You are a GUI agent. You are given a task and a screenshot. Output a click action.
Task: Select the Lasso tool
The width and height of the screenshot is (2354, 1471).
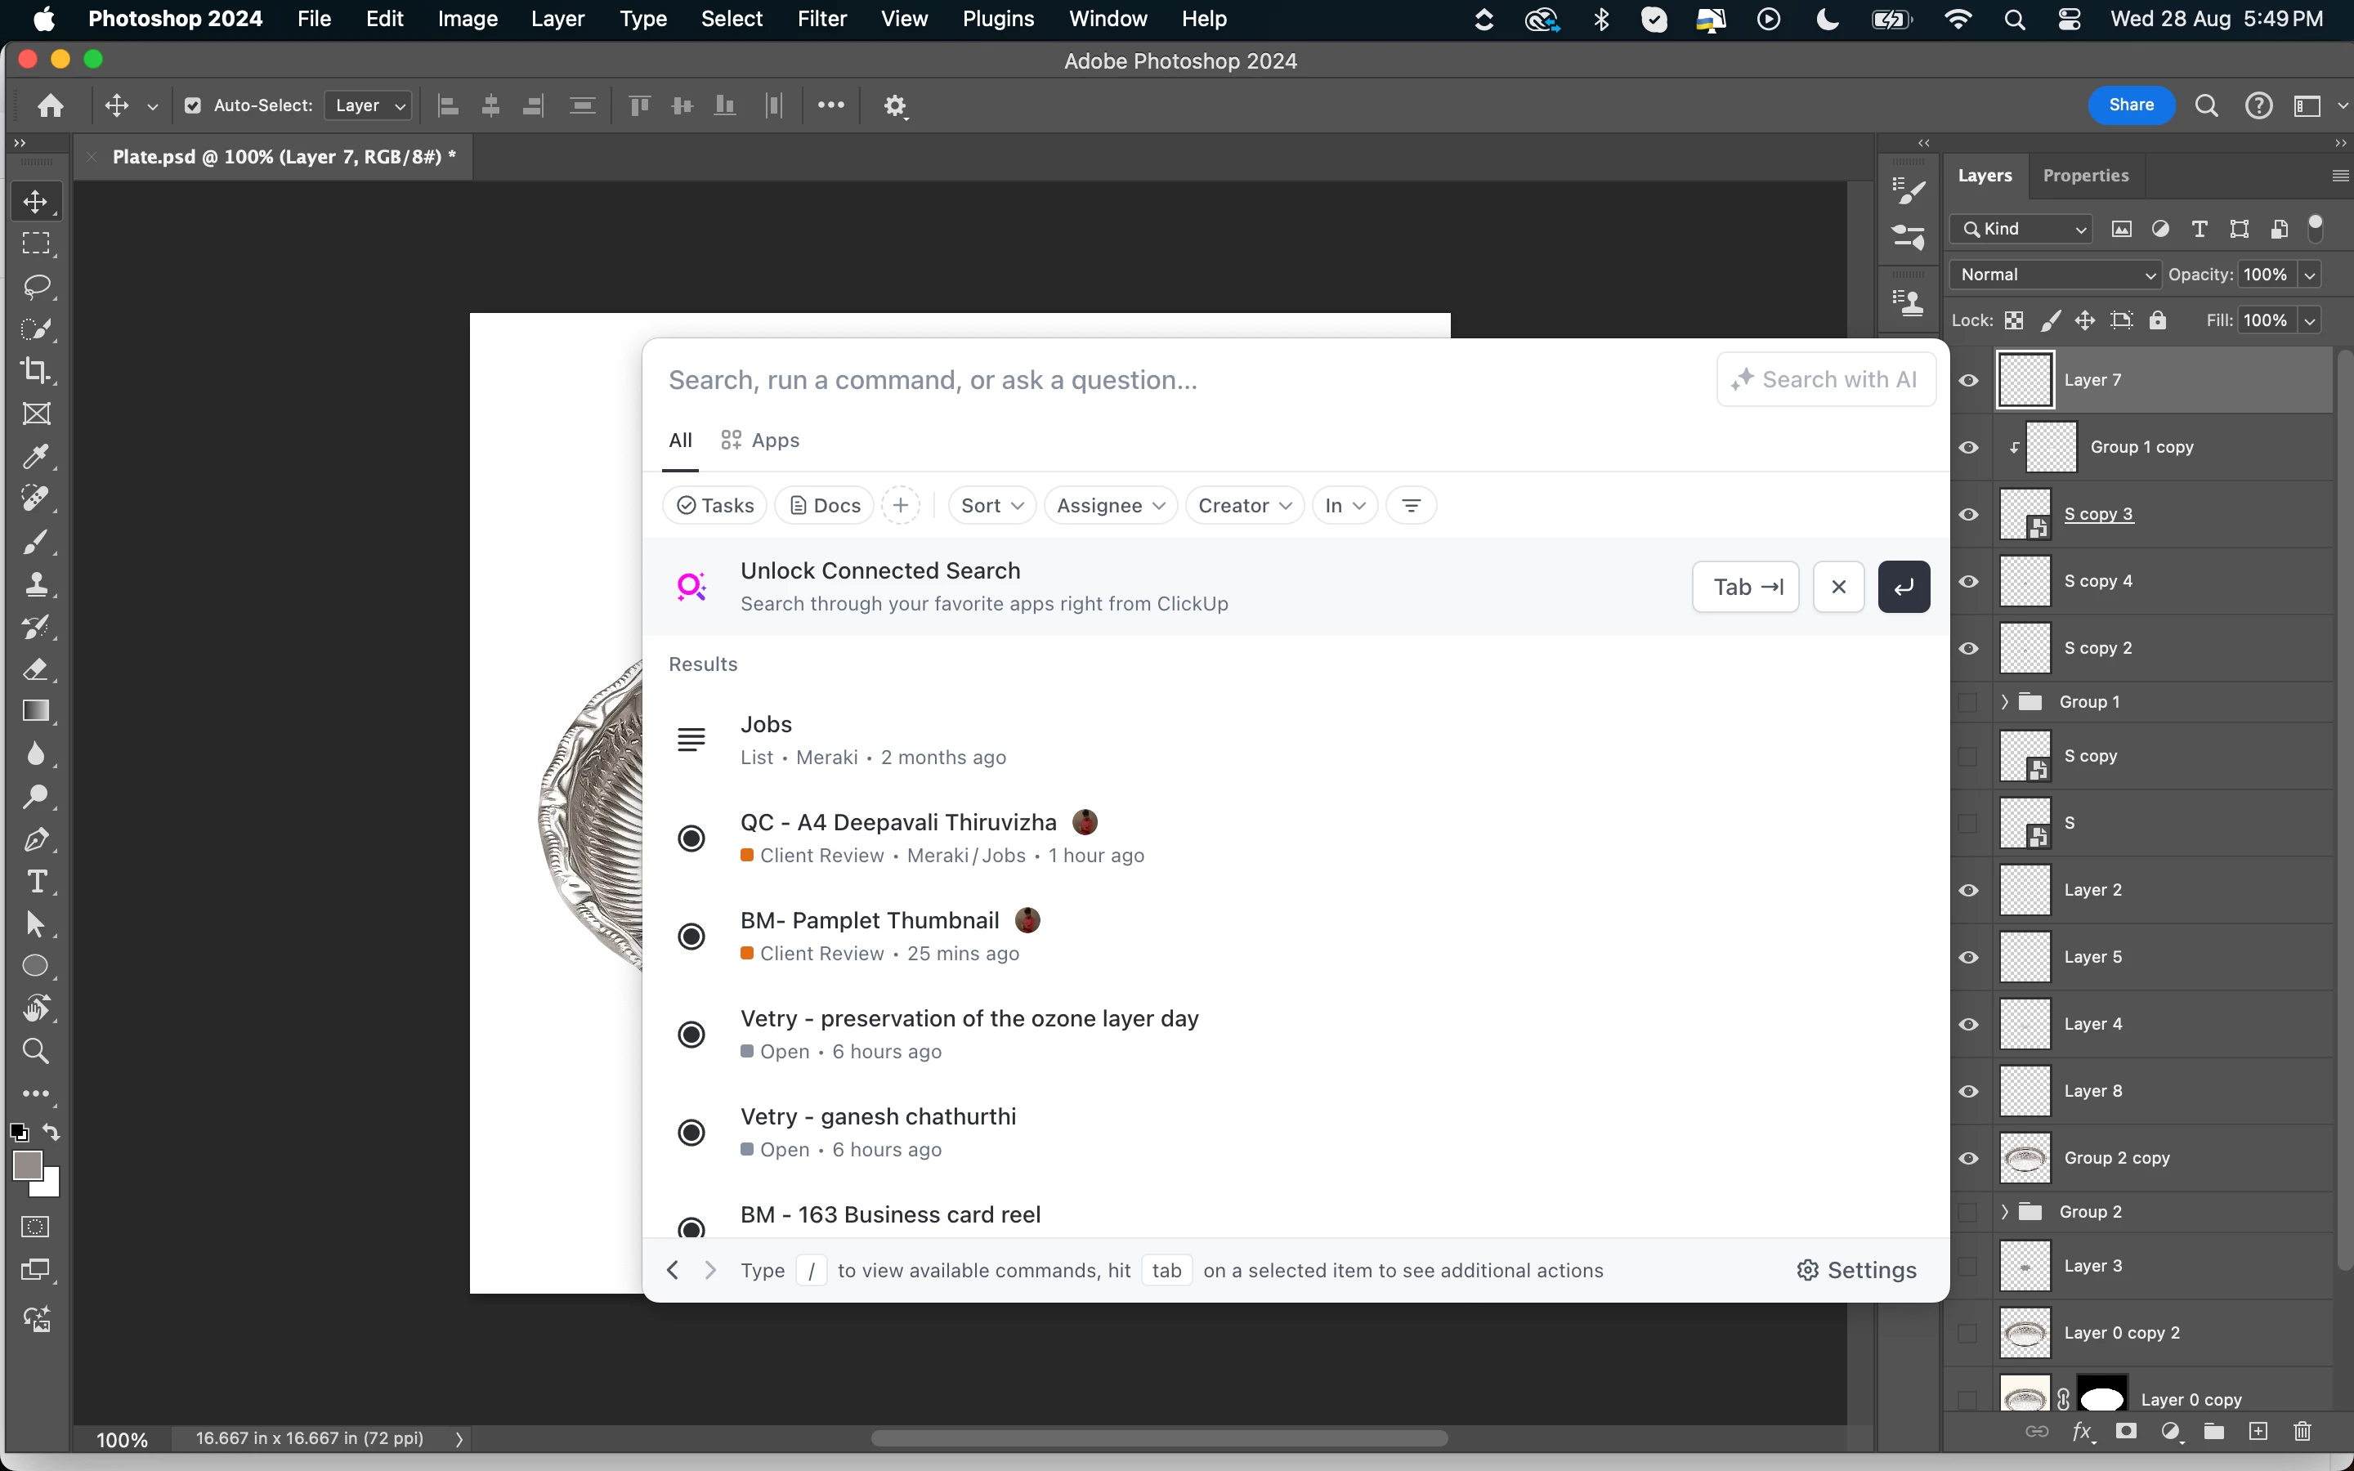[36, 286]
